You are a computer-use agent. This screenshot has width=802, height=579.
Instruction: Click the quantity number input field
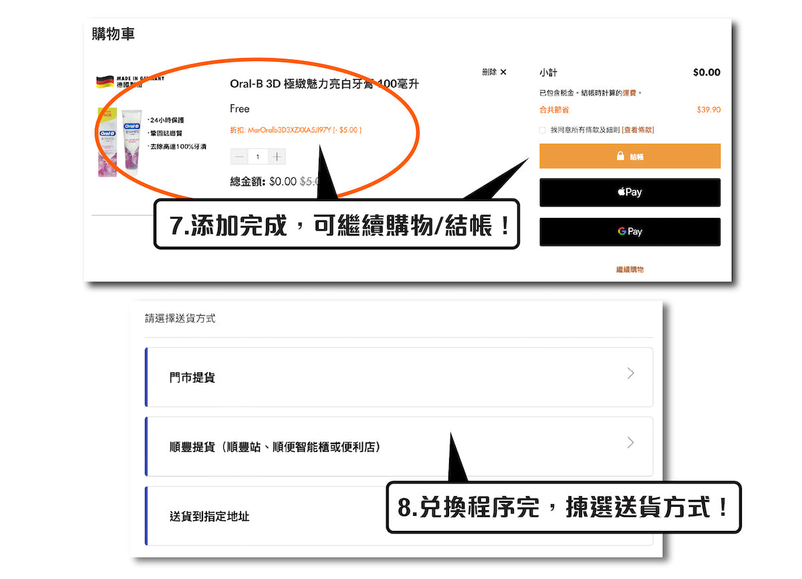click(x=258, y=157)
